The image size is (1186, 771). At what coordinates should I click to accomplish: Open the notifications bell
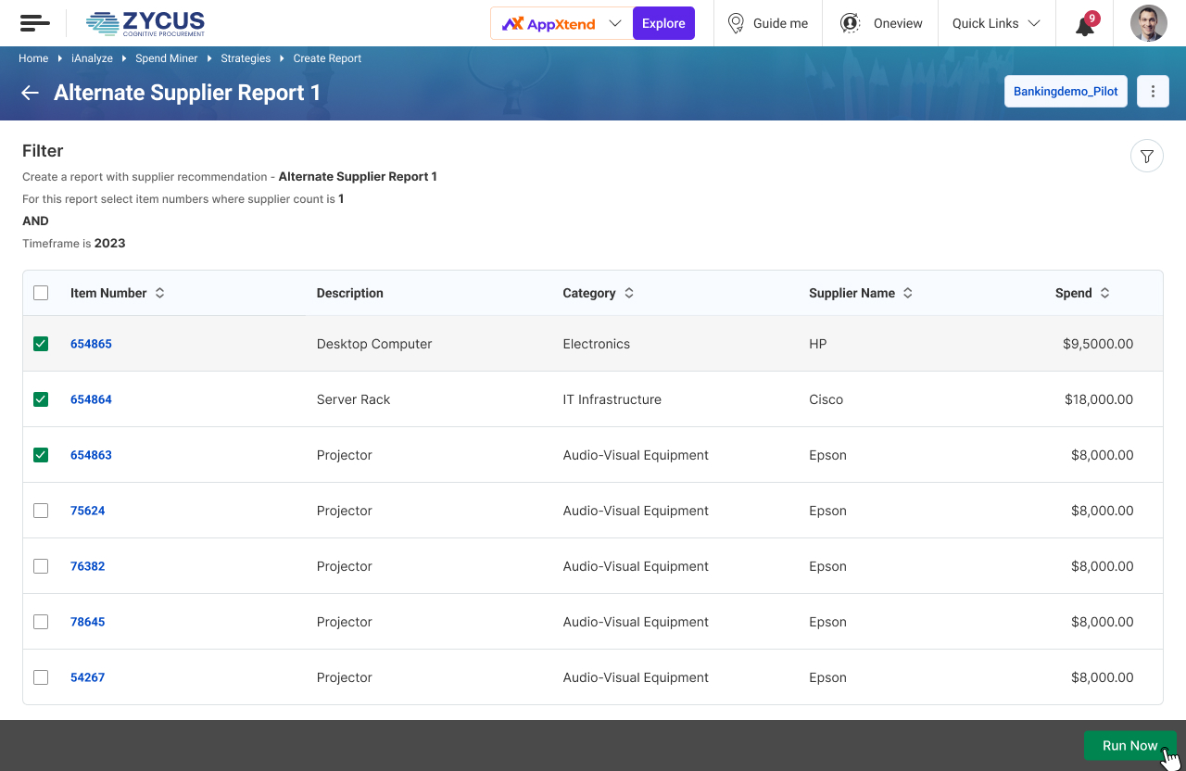tap(1085, 24)
